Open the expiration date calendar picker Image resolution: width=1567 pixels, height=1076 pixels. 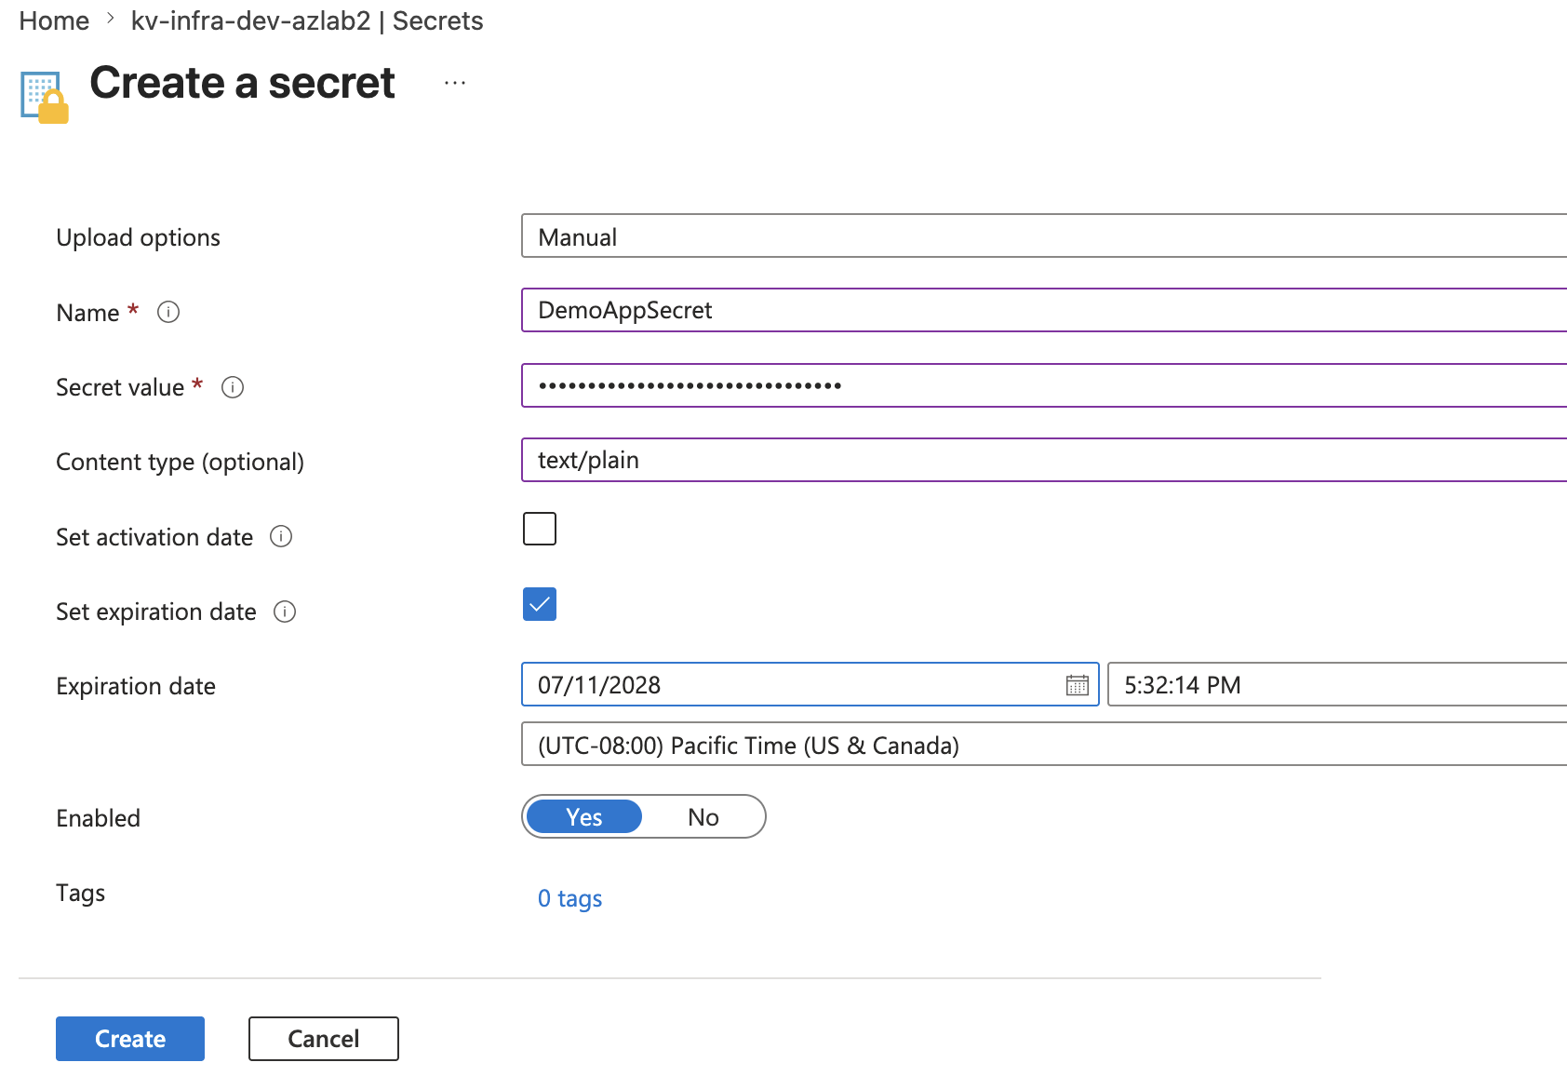pos(1077,685)
